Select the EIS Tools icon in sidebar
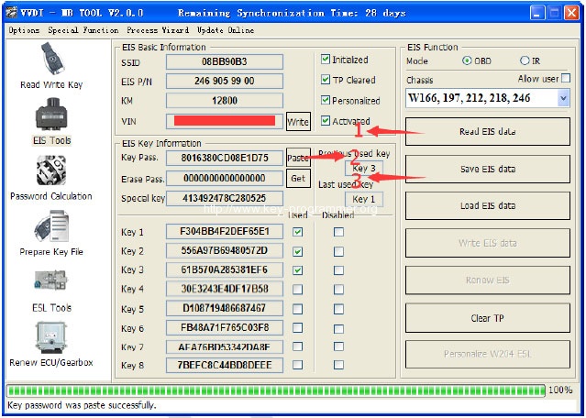 pyautogui.click(x=51, y=115)
